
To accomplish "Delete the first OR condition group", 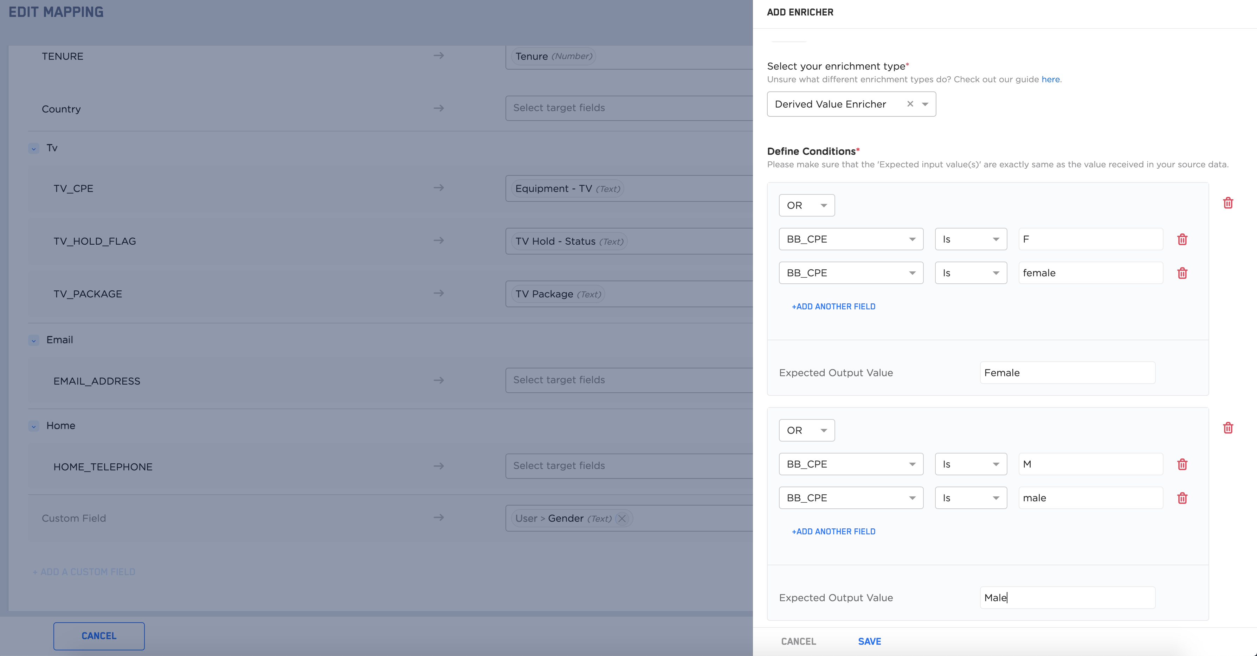I will (1228, 203).
